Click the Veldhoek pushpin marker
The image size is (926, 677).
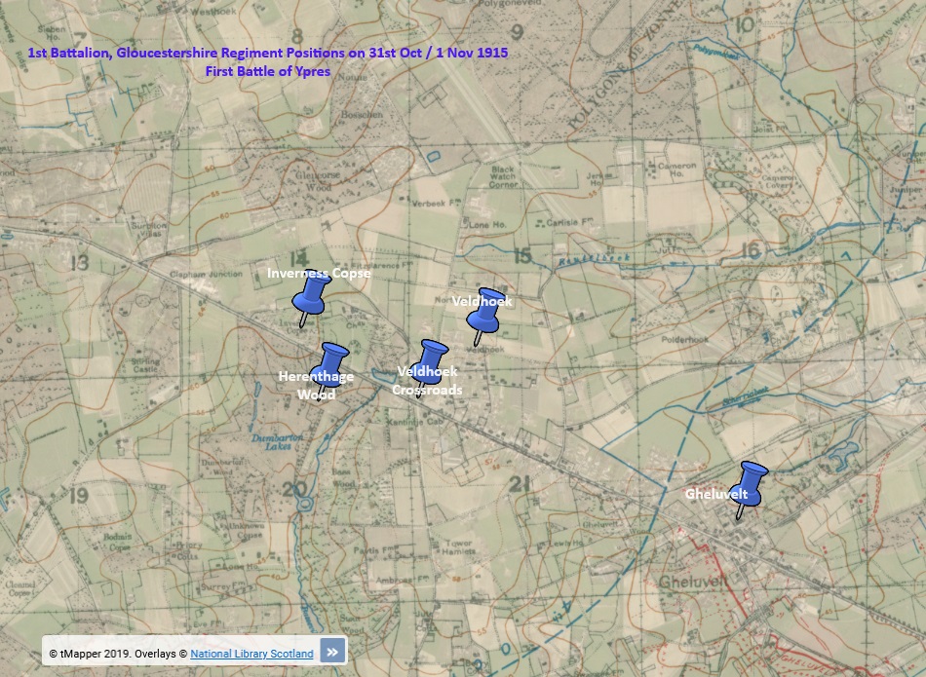tap(485, 316)
